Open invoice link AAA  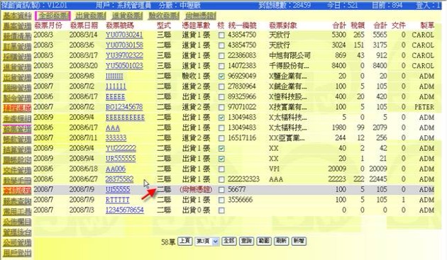(113, 128)
